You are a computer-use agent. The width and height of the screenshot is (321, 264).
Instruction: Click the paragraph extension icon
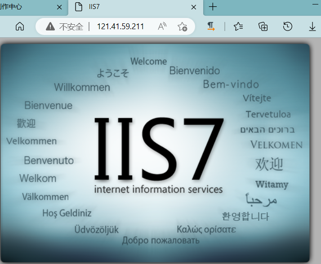pyautogui.click(x=211, y=26)
